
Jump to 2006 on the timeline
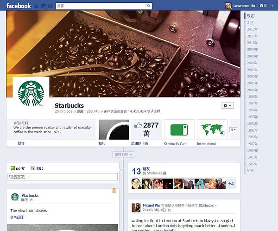[x=253, y=63]
